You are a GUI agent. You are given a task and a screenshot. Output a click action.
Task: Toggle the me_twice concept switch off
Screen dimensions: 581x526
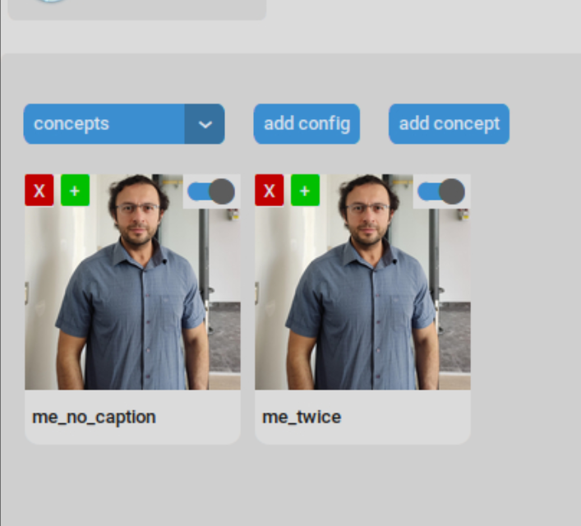coord(440,191)
